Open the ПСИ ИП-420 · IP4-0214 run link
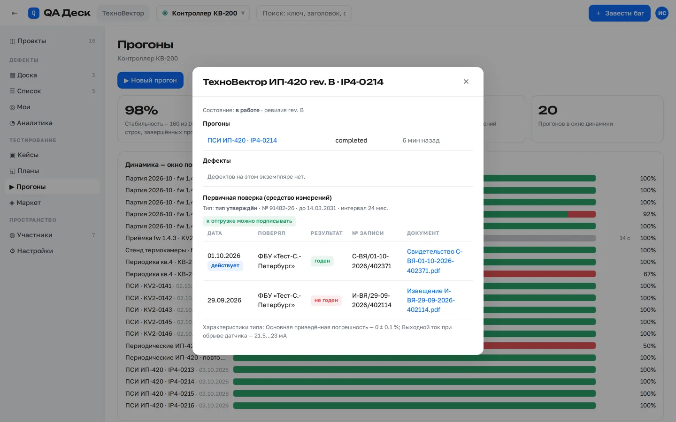Viewport: 676px width, 422px height. coord(242,140)
